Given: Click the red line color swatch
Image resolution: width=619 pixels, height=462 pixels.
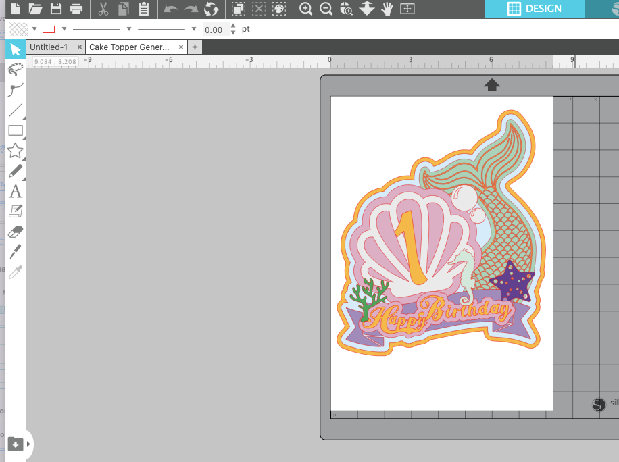Looking at the screenshot, I should (x=49, y=29).
